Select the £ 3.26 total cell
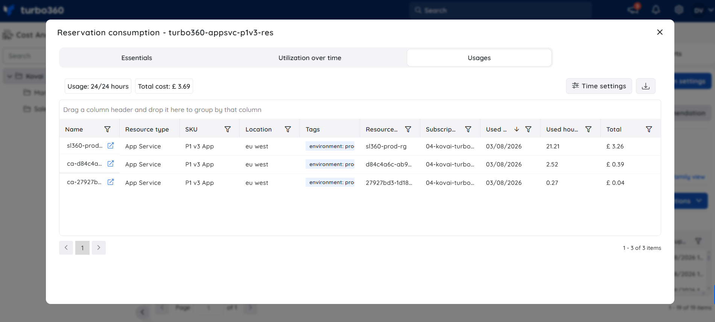Image resolution: width=715 pixels, height=322 pixels. pos(615,146)
